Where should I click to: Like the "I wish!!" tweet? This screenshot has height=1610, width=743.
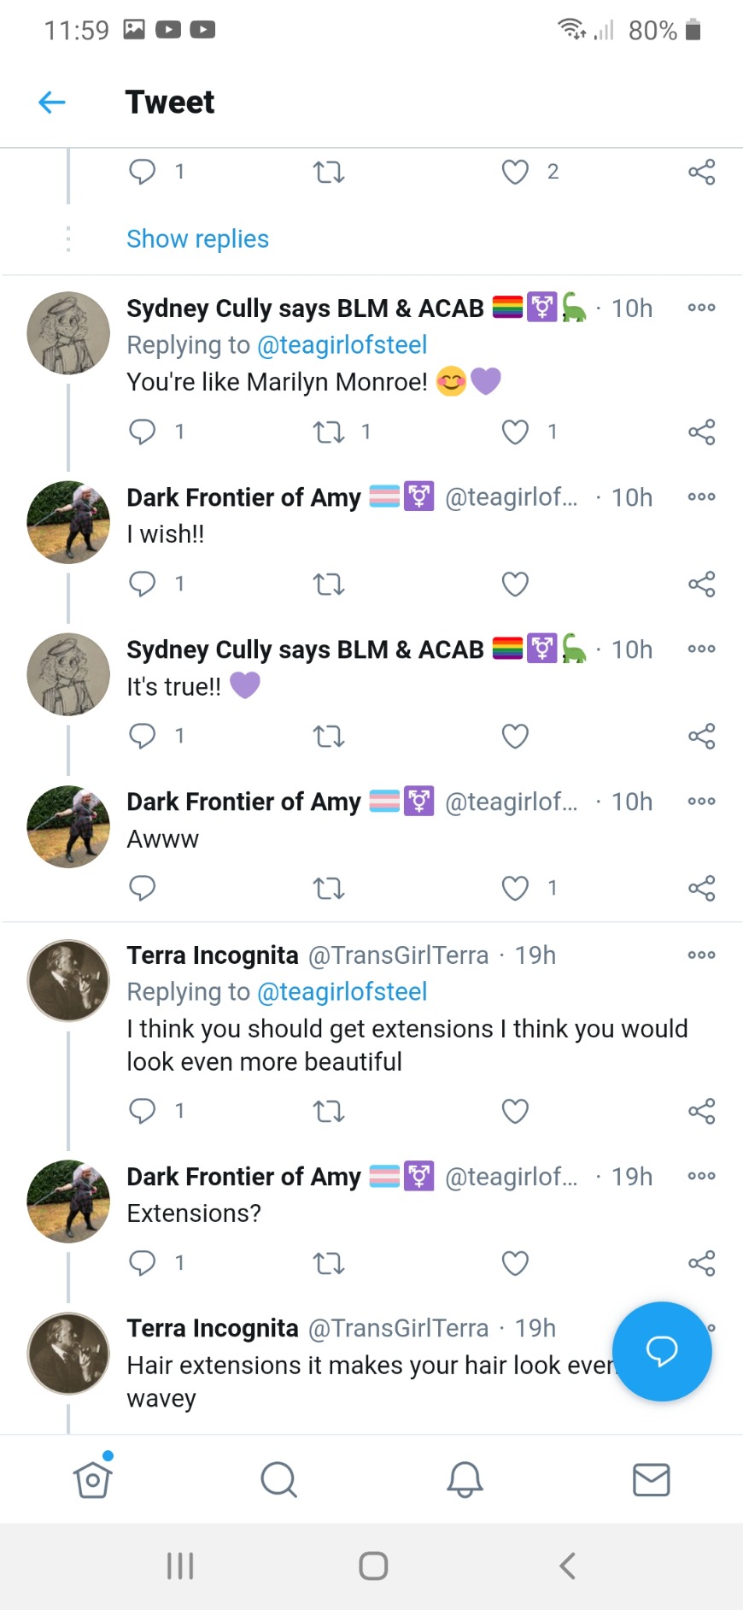tap(515, 585)
